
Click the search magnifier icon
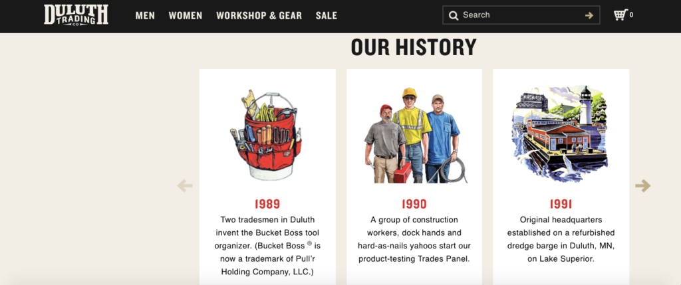pos(454,16)
